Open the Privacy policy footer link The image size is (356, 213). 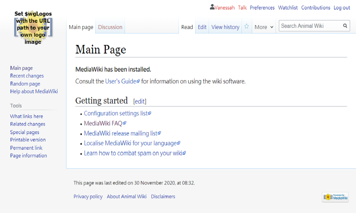coord(88,196)
